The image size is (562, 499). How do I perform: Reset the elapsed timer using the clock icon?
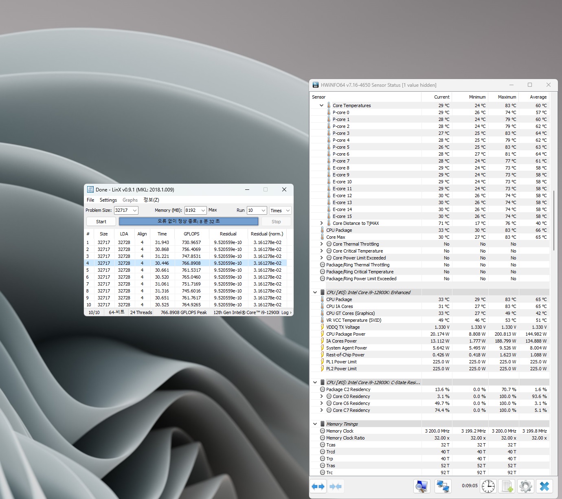(488, 486)
